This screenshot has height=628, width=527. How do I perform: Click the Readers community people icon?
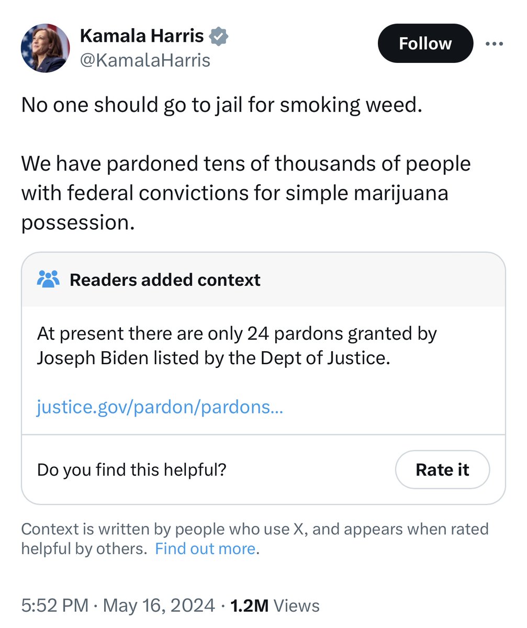(49, 279)
